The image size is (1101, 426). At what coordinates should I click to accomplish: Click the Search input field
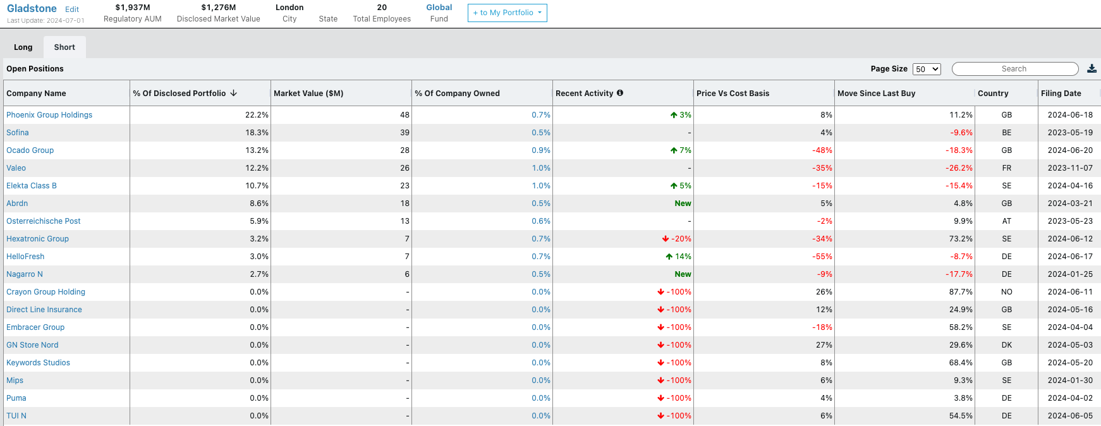click(x=1015, y=69)
